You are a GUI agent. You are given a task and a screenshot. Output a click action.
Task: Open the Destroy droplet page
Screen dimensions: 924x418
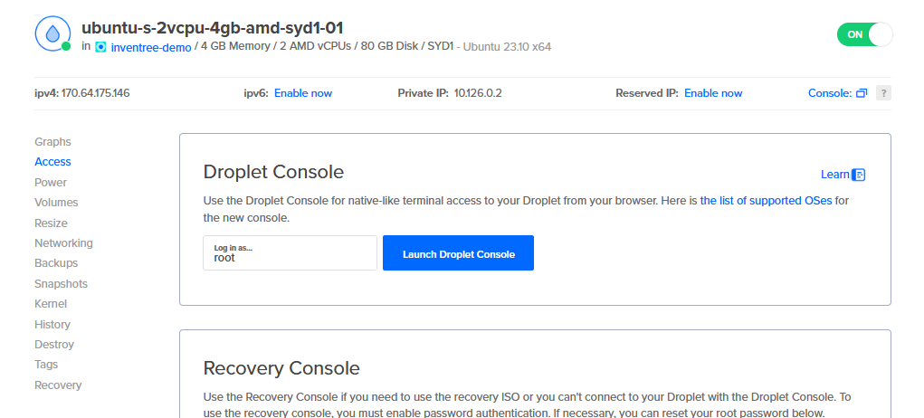pos(54,345)
